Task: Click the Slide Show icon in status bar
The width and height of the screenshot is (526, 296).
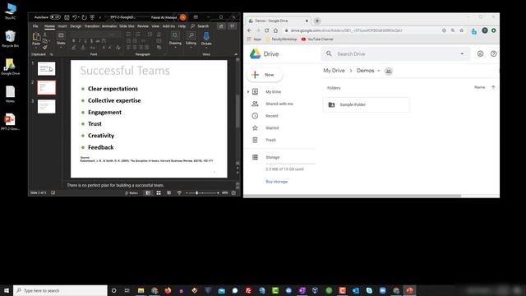Action: point(179,193)
